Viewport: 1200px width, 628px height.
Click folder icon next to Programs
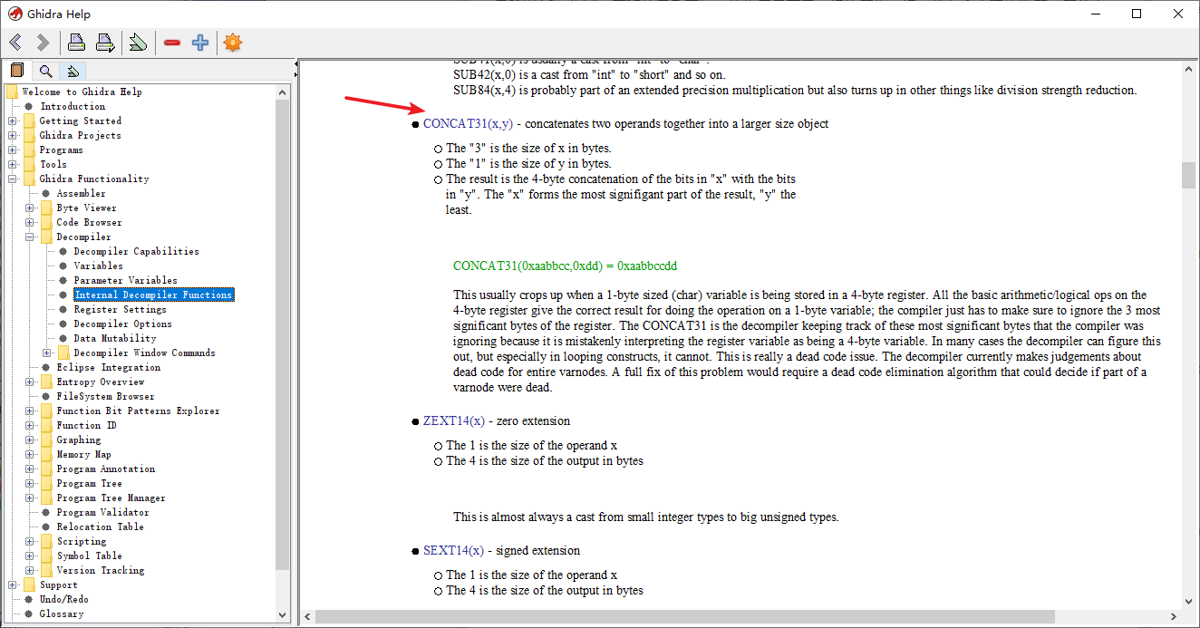click(x=29, y=150)
